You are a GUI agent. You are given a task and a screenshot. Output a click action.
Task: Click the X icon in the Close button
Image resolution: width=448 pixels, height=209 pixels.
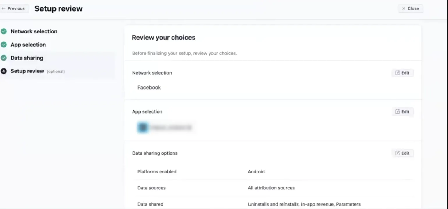[x=404, y=8]
